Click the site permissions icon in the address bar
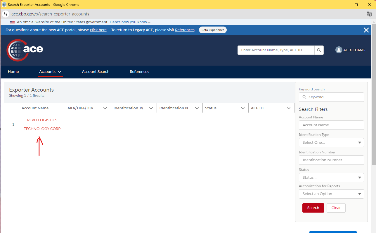 click(x=6, y=14)
